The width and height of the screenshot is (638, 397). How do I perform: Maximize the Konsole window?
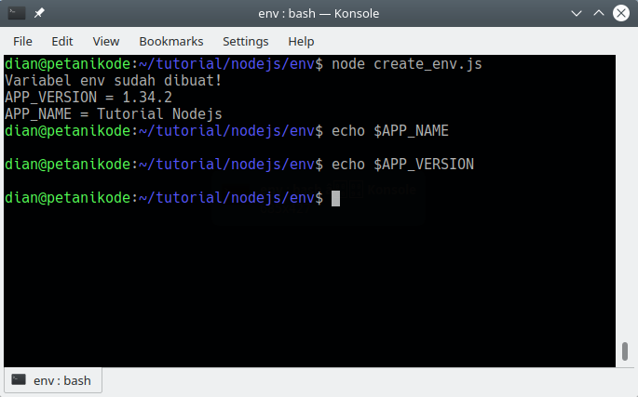pyautogui.click(x=598, y=14)
